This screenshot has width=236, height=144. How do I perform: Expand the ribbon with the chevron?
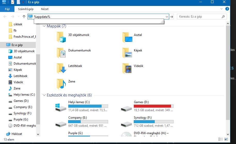pos(222,9)
